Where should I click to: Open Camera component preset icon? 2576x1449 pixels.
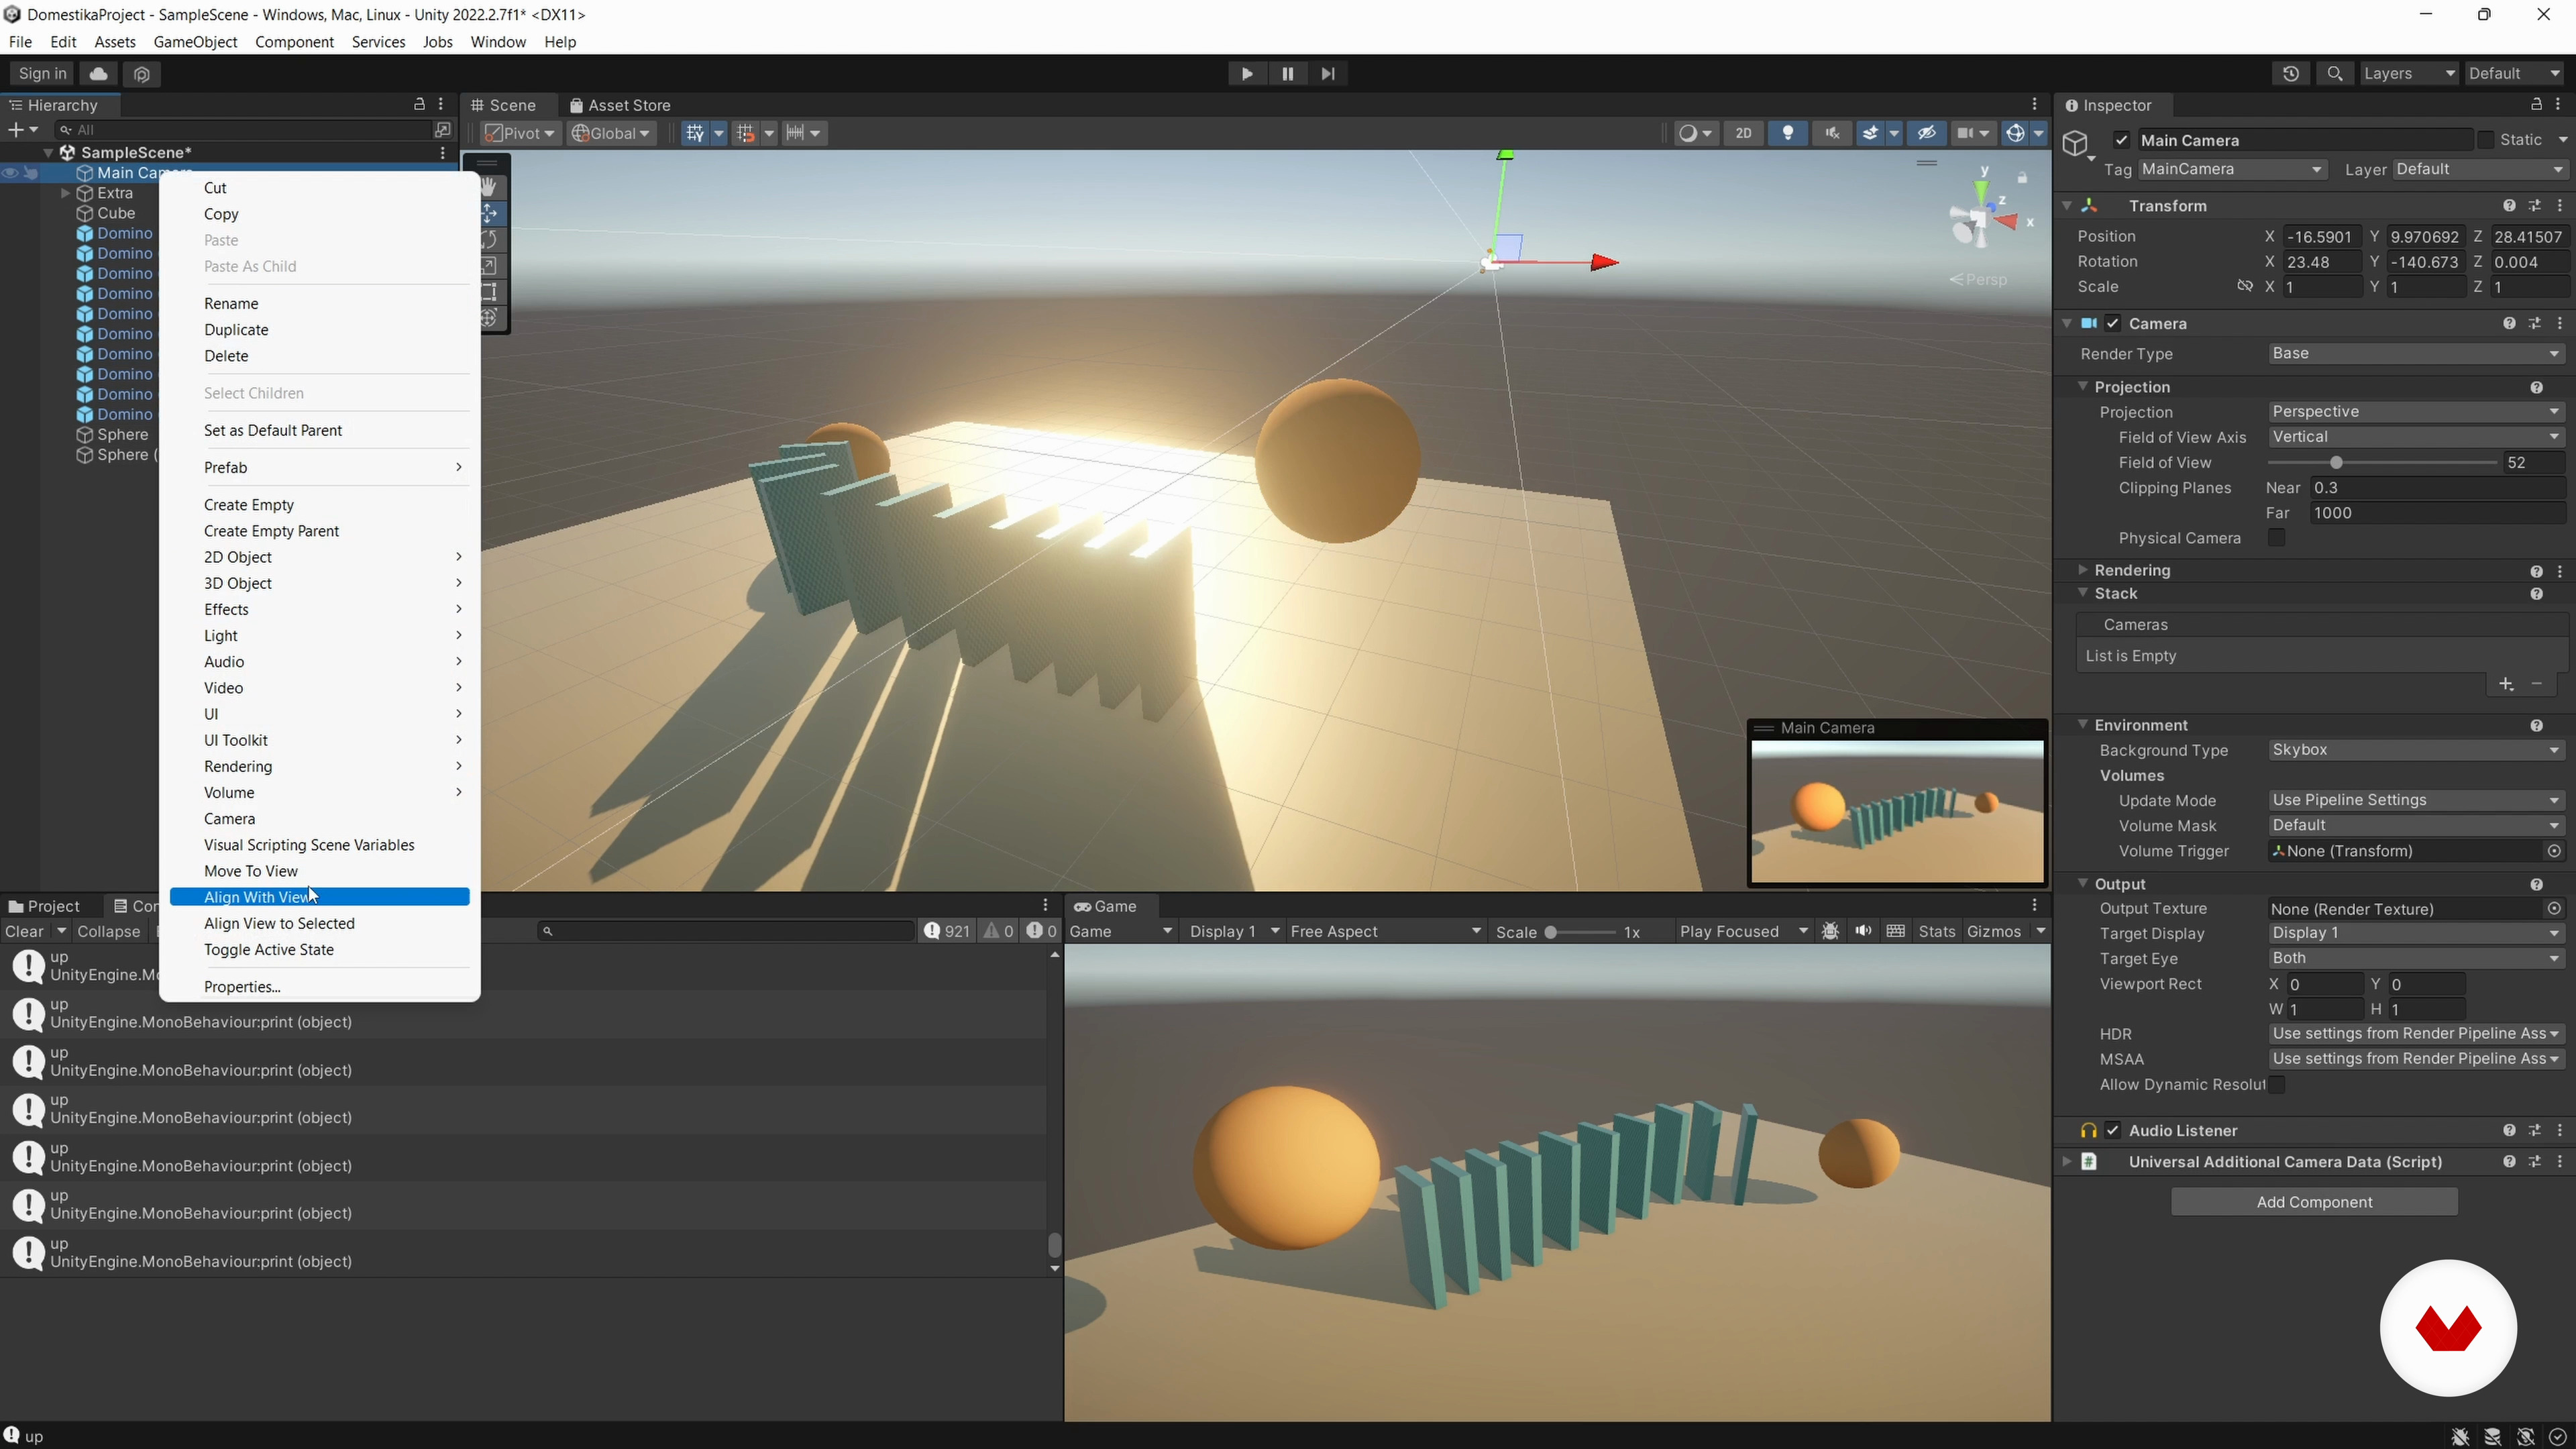tap(2535, 323)
